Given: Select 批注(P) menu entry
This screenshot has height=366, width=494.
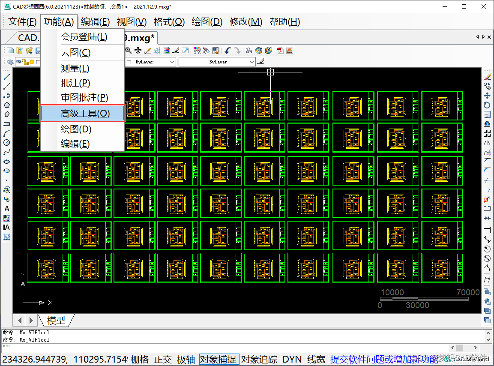Looking at the screenshot, I should pyautogui.click(x=83, y=83).
